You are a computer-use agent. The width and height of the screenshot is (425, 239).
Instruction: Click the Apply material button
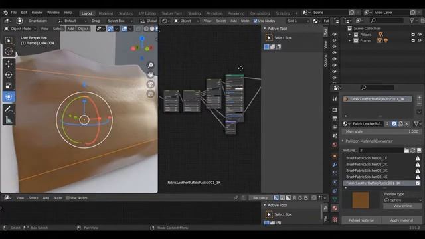[x=402, y=220]
